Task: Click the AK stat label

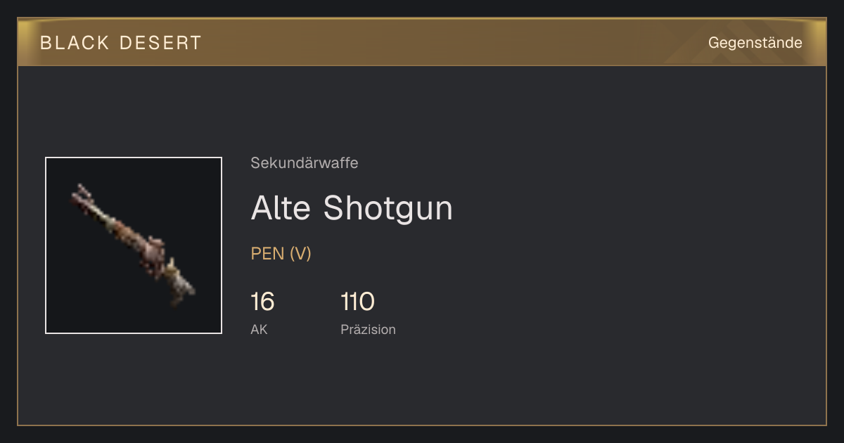Action: 259,329
